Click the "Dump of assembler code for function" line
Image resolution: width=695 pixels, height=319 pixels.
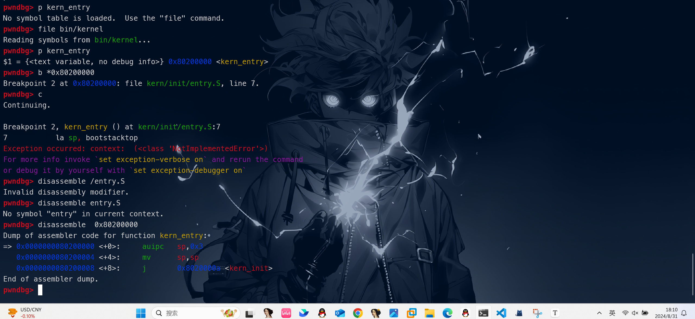(105, 236)
